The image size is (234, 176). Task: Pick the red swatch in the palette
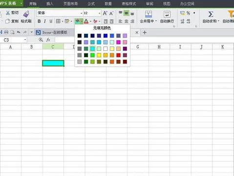tap(118, 55)
